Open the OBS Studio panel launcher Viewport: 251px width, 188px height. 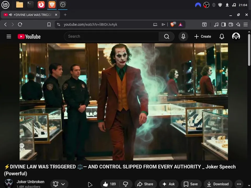[62, 5]
